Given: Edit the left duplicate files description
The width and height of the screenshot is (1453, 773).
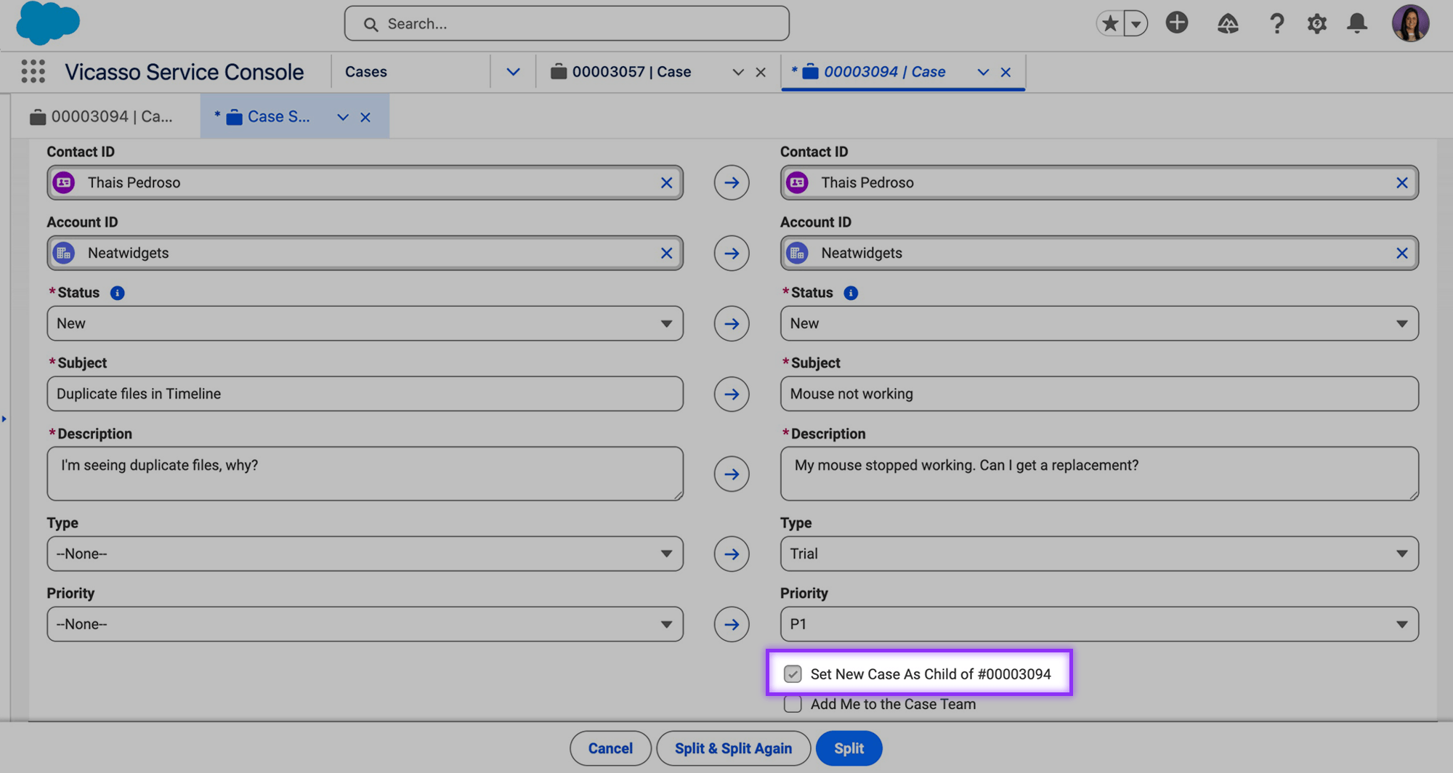Looking at the screenshot, I should tap(365, 474).
